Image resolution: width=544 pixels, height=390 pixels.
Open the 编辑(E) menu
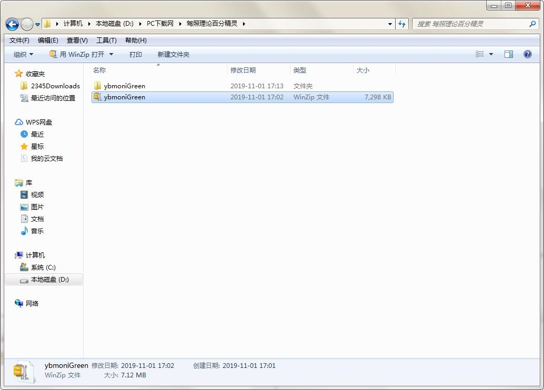[48, 40]
